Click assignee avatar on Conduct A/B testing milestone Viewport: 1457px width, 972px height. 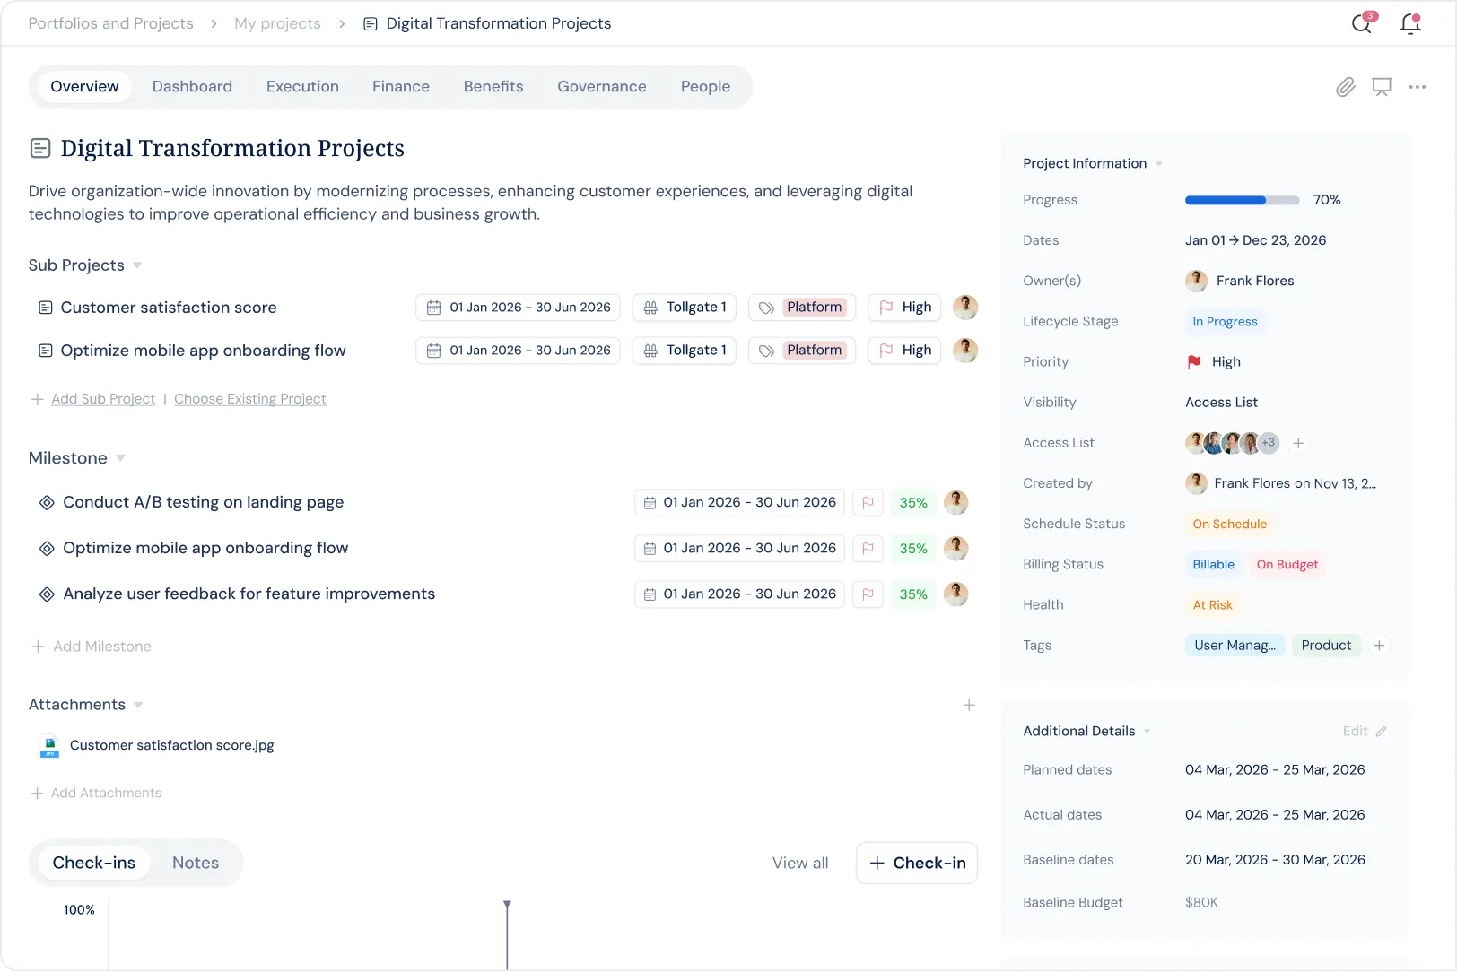956,502
